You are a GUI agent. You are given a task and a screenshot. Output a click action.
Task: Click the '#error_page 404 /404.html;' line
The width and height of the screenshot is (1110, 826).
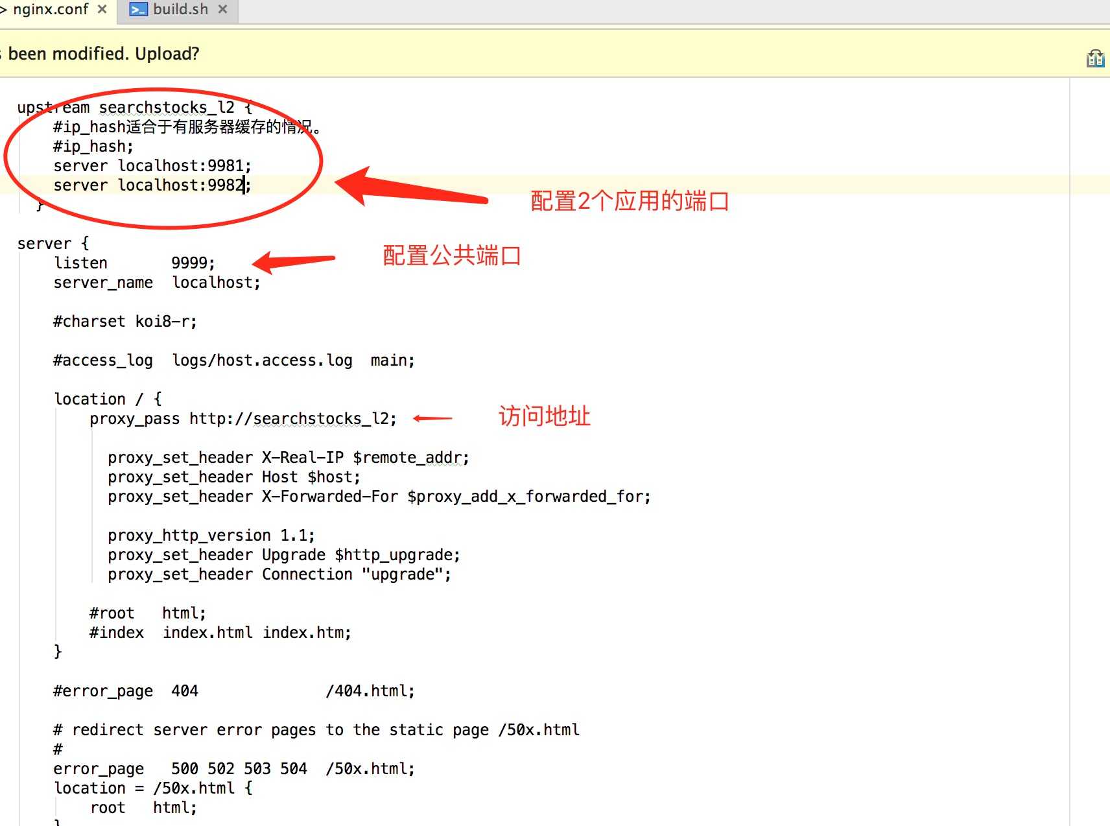tap(234, 691)
